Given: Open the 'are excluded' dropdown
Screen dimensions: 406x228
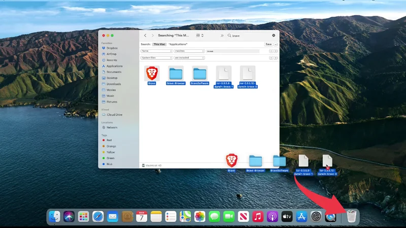Looking at the screenshot, I should (x=189, y=58).
